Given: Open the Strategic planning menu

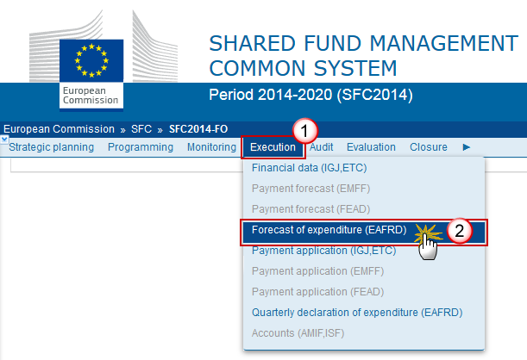Looking at the screenshot, I should (x=52, y=147).
